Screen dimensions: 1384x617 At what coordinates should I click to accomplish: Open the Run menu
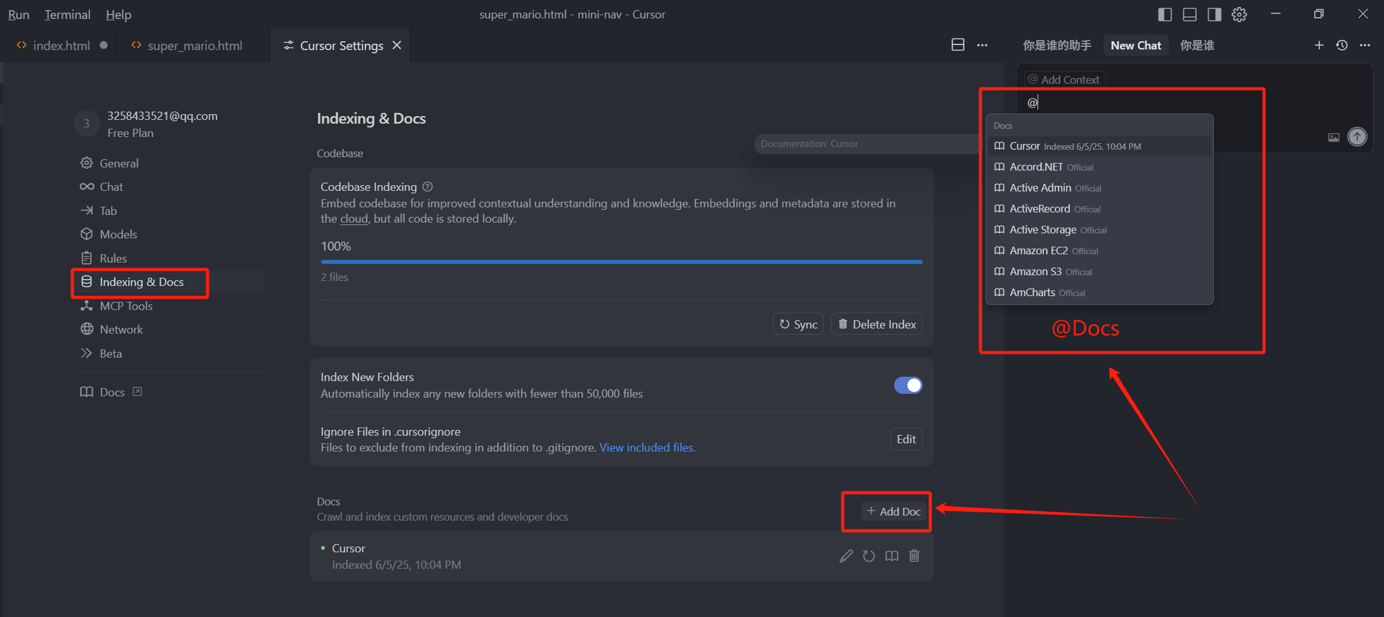(18, 14)
